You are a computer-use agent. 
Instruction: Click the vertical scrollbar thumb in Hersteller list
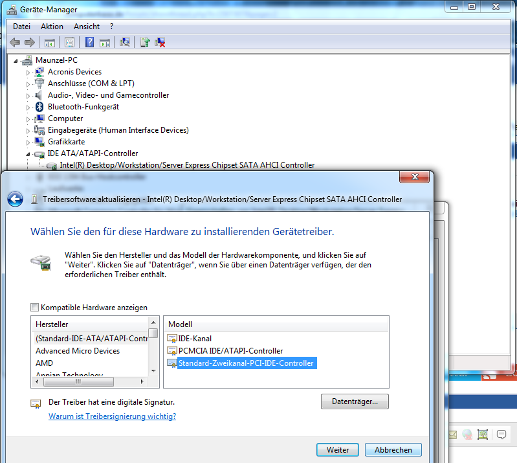pyautogui.click(x=153, y=333)
